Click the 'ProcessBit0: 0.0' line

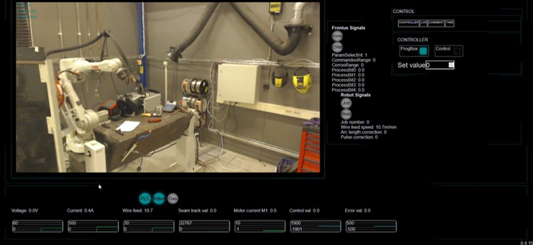coord(348,70)
